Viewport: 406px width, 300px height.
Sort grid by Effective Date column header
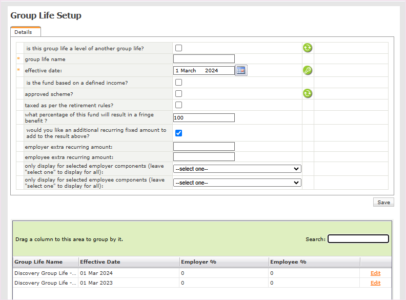[100, 262]
